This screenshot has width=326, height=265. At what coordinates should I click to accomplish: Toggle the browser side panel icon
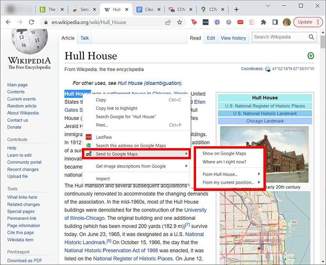pyautogui.click(x=275, y=22)
